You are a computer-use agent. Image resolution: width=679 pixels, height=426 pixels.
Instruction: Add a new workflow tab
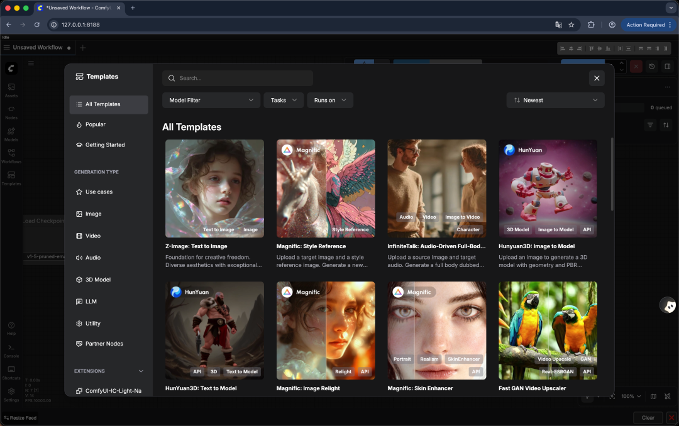[83, 48]
